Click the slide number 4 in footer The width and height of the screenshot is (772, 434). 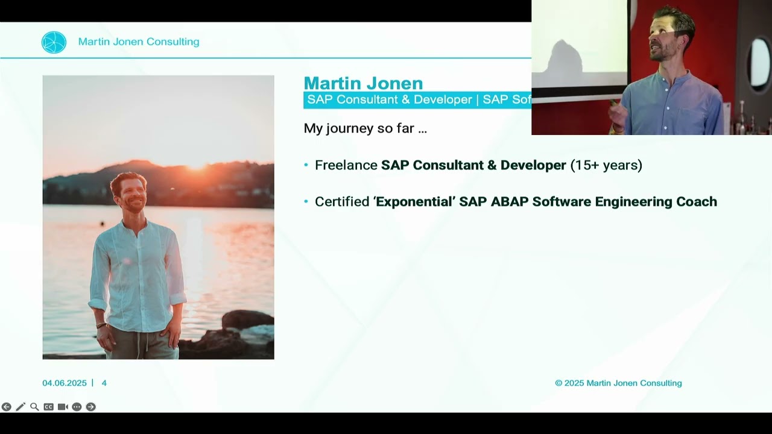(104, 383)
